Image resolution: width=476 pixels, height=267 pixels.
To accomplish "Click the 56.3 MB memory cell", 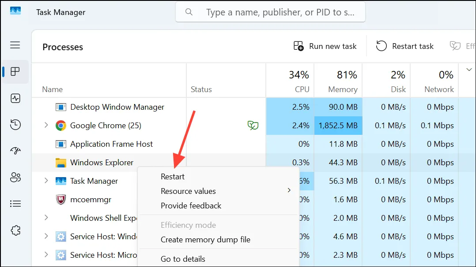I will tap(338, 181).
